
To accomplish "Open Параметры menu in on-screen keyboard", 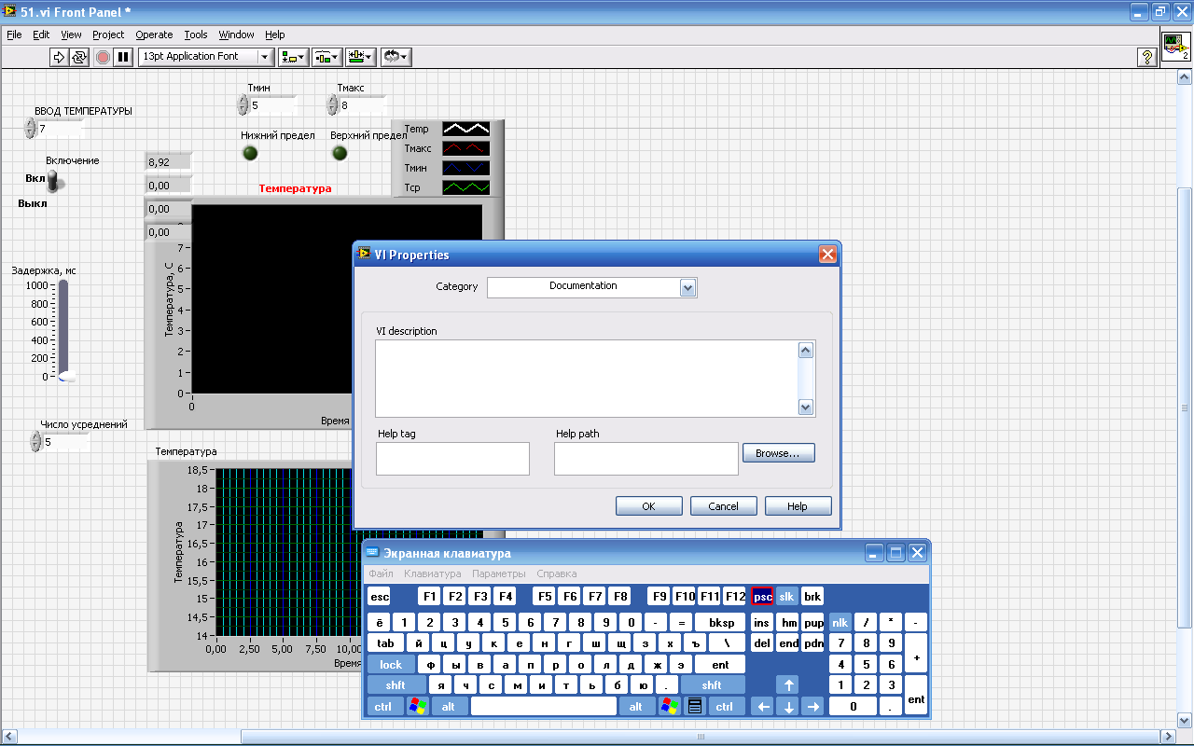I will point(499,573).
